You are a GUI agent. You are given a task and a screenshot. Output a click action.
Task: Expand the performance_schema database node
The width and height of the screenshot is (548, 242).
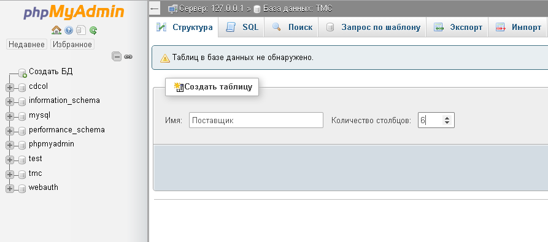(10, 131)
